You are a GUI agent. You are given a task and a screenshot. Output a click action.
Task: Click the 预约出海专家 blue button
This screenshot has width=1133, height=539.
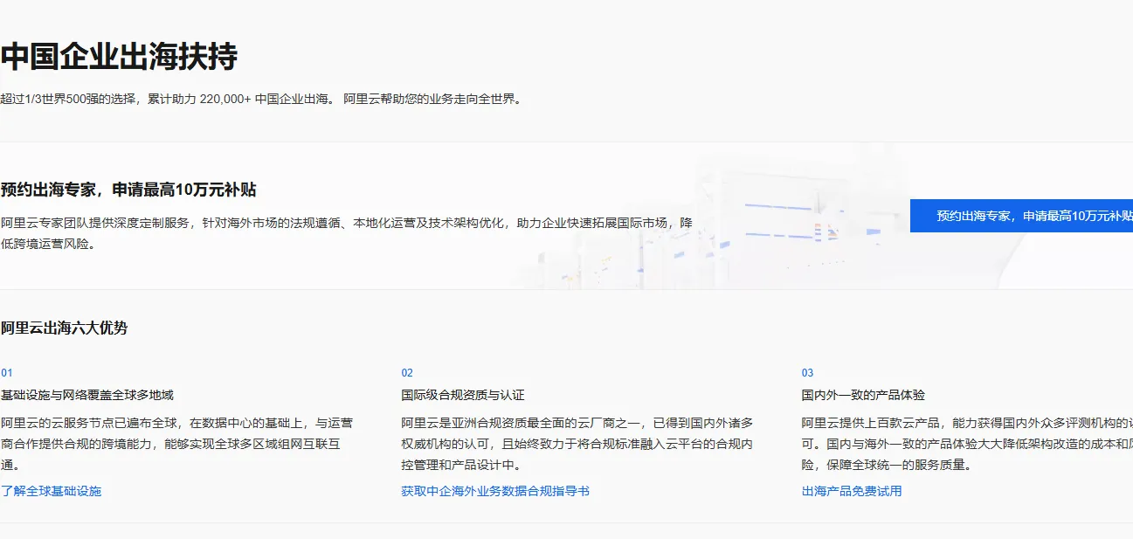(x=1020, y=215)
